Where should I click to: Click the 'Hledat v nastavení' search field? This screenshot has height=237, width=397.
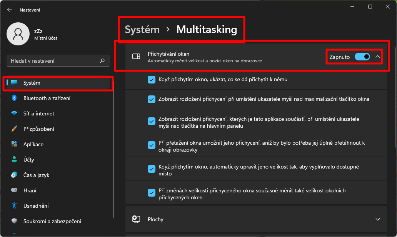click(x=52, y=61)
